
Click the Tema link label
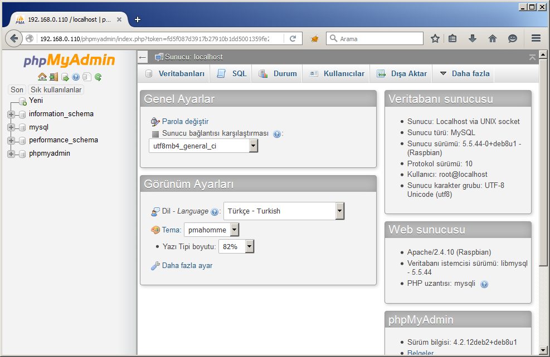point(171,230)
